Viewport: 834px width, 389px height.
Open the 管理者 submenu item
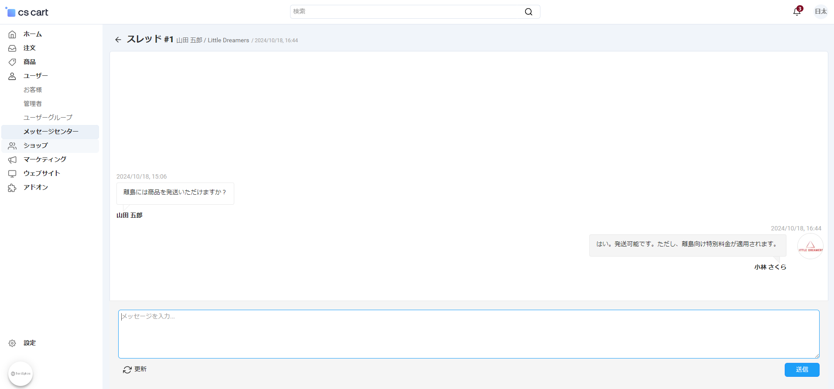coord(33,104)
